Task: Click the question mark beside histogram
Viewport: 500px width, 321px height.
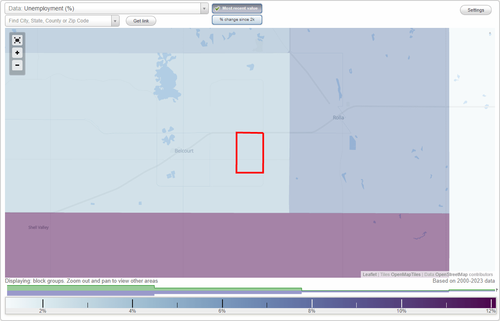Action: (x=497, y=290)
